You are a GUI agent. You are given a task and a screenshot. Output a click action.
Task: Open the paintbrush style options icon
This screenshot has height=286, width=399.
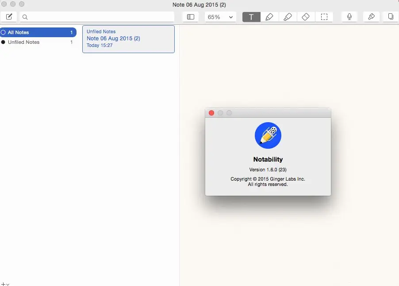(371, 17)
